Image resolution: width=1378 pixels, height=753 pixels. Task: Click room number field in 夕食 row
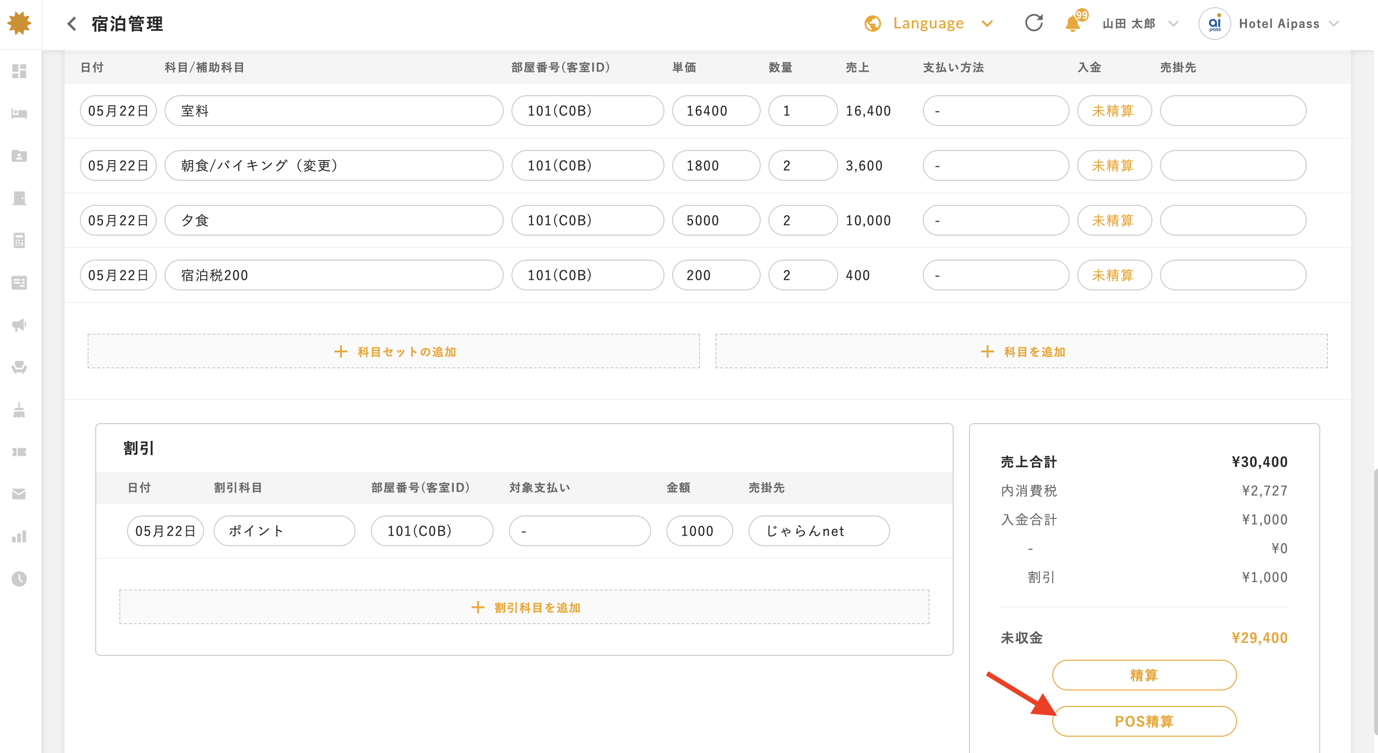588,220
